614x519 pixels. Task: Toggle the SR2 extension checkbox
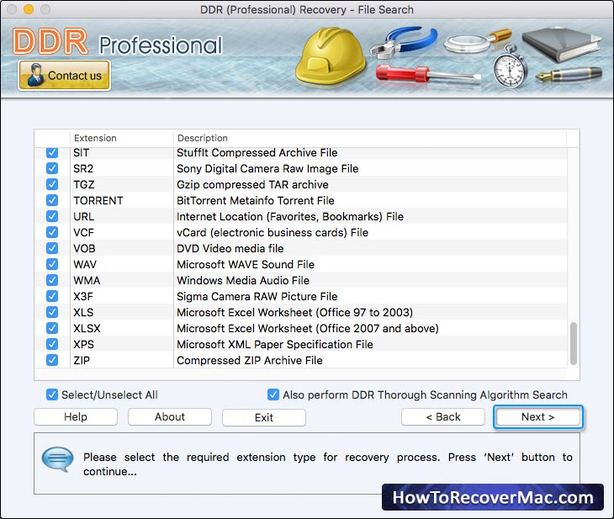pyautogui.click(x=52, y=168)
